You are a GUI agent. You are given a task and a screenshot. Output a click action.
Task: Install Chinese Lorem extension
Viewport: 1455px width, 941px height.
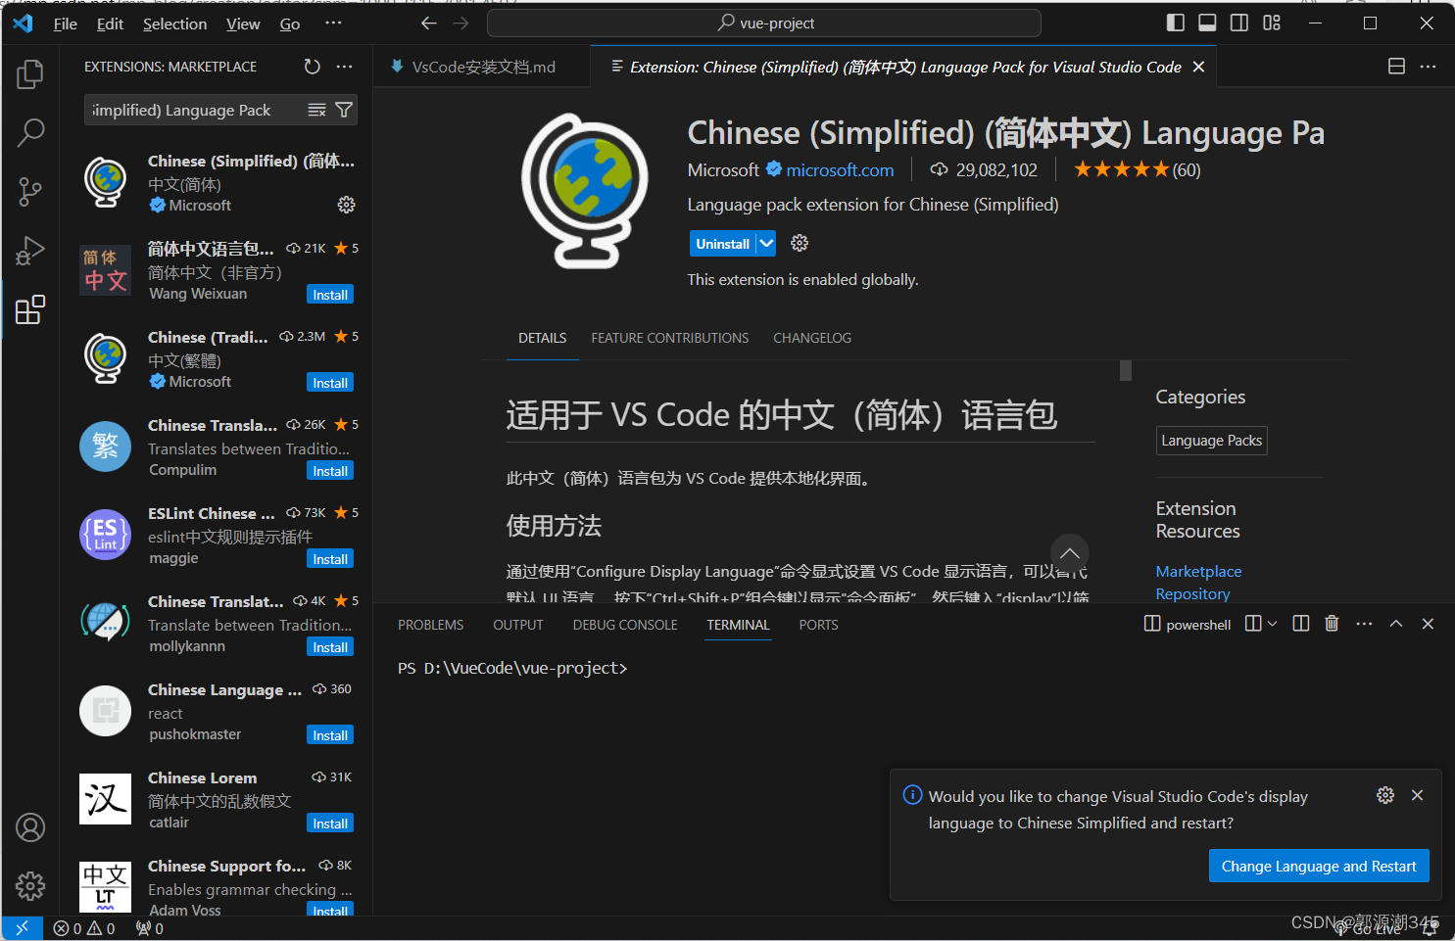point(330,823)
